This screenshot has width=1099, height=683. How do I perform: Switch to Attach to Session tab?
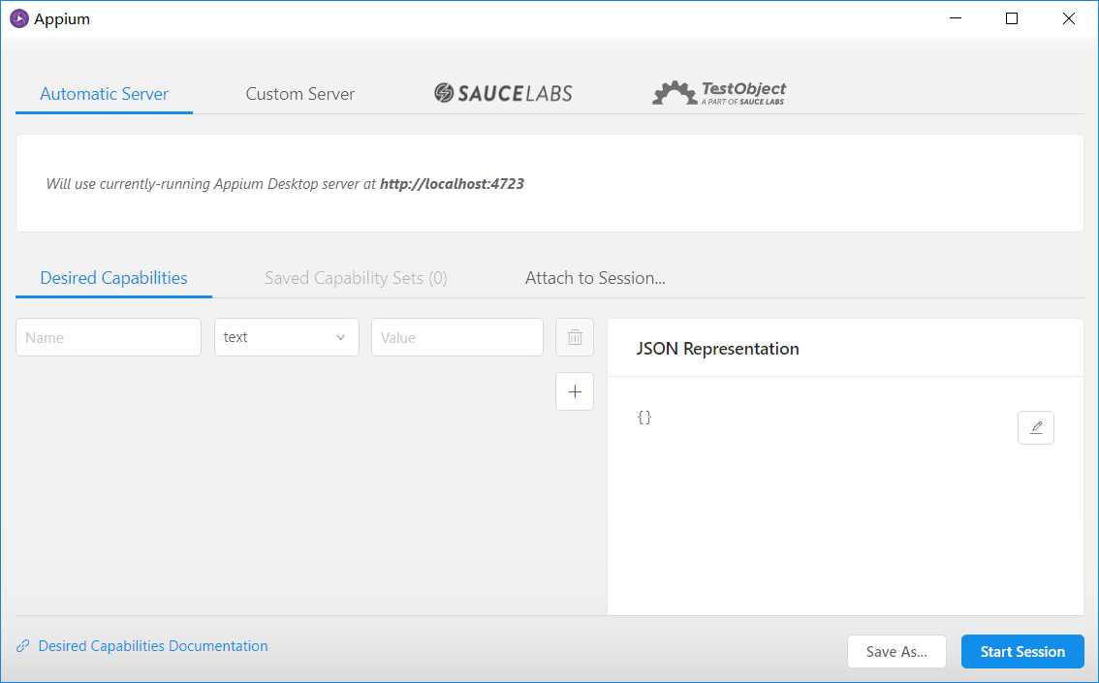point(595,278)
